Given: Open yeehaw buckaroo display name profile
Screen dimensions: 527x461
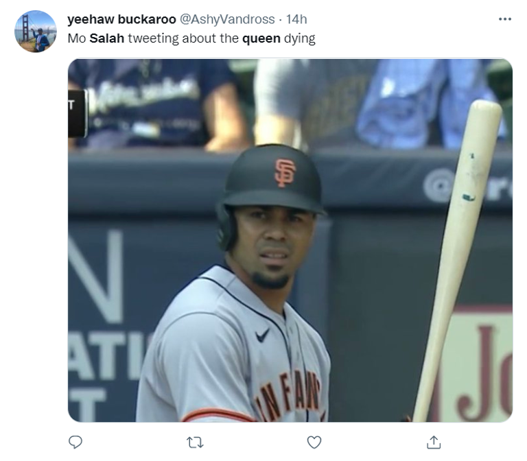Looking at the screenshot, I should (121, 19).
